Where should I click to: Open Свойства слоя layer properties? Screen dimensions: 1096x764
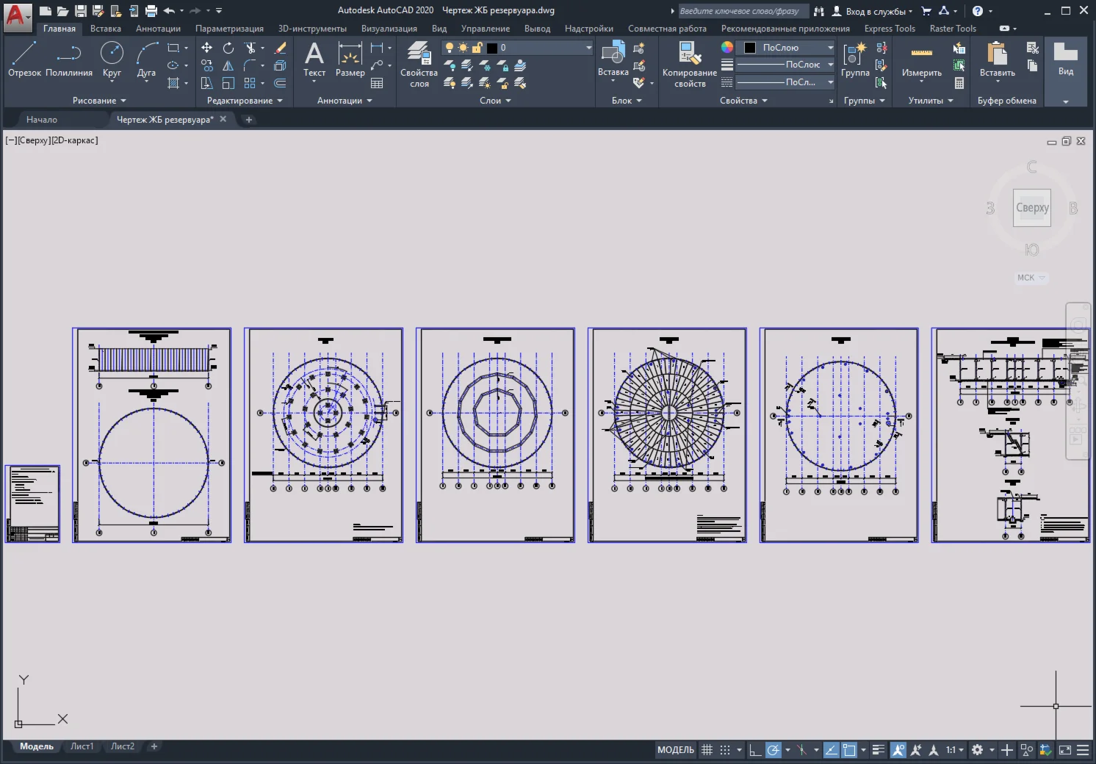(x=419, y=64)
